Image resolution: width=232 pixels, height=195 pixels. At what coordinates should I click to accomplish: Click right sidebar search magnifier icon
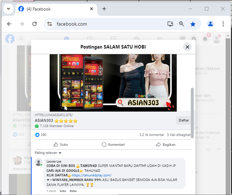[209, 149]
